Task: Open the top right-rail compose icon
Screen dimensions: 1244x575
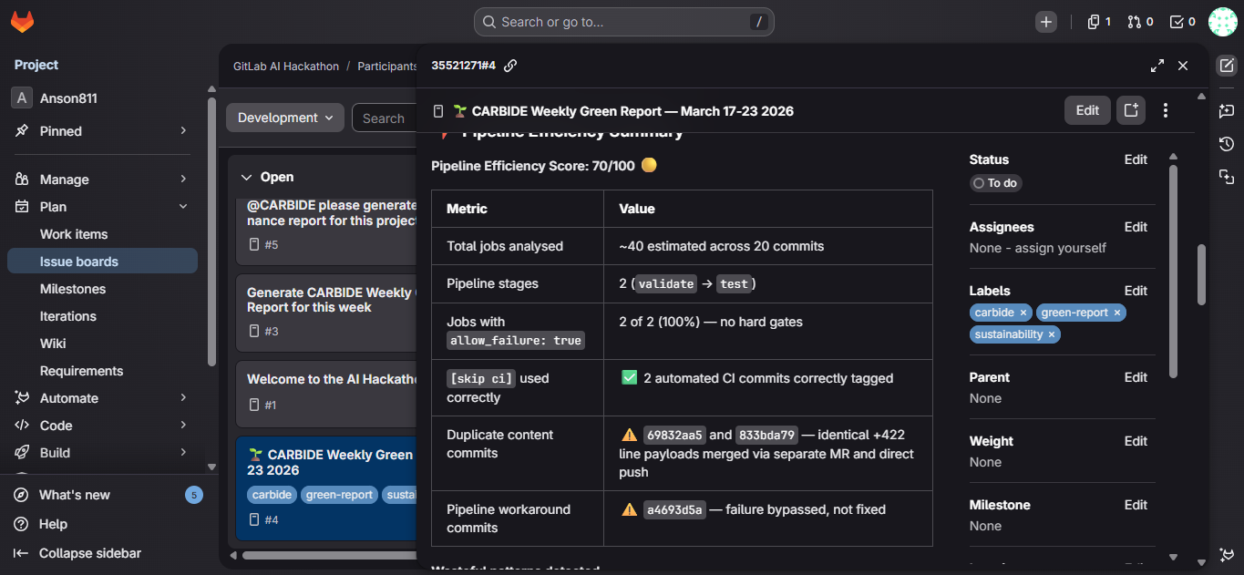Action: tap(1227, 66)
